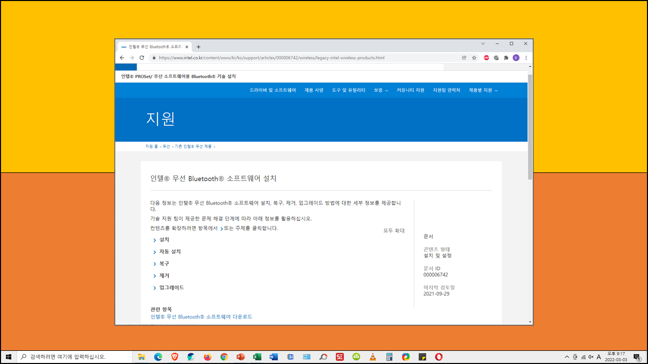648x364 pixels.
Task: Open 제품 사양 menu item
Action: (x=314, y=90)
